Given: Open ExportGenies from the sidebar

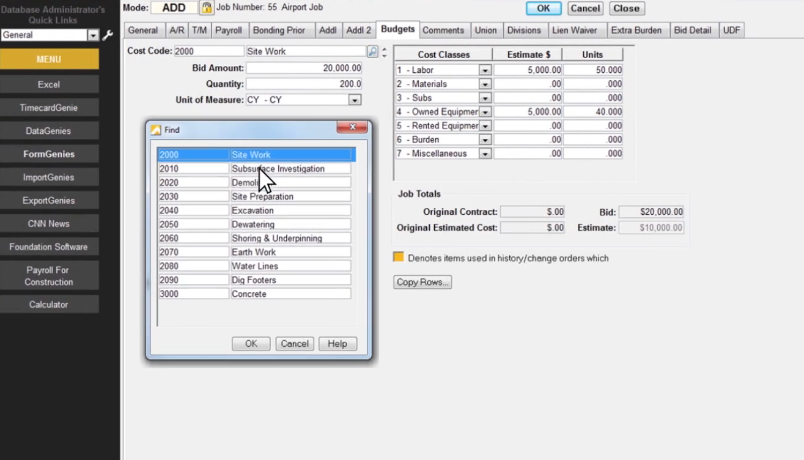Looking at the screenshot, I should [49, 200].
